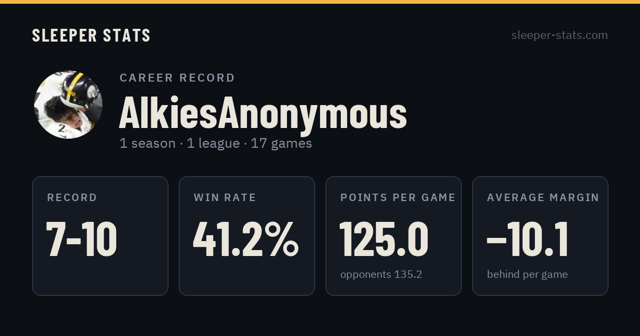640x336 pixels.
Task: Open the WIN RATE stat card
Action: [247, 236]
